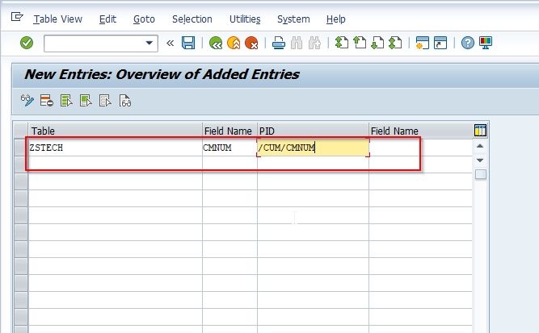The width and height of the screenshot is (539, 333).
Task: Click the table vertical scrollbar thumb
Action: [480, 174]
